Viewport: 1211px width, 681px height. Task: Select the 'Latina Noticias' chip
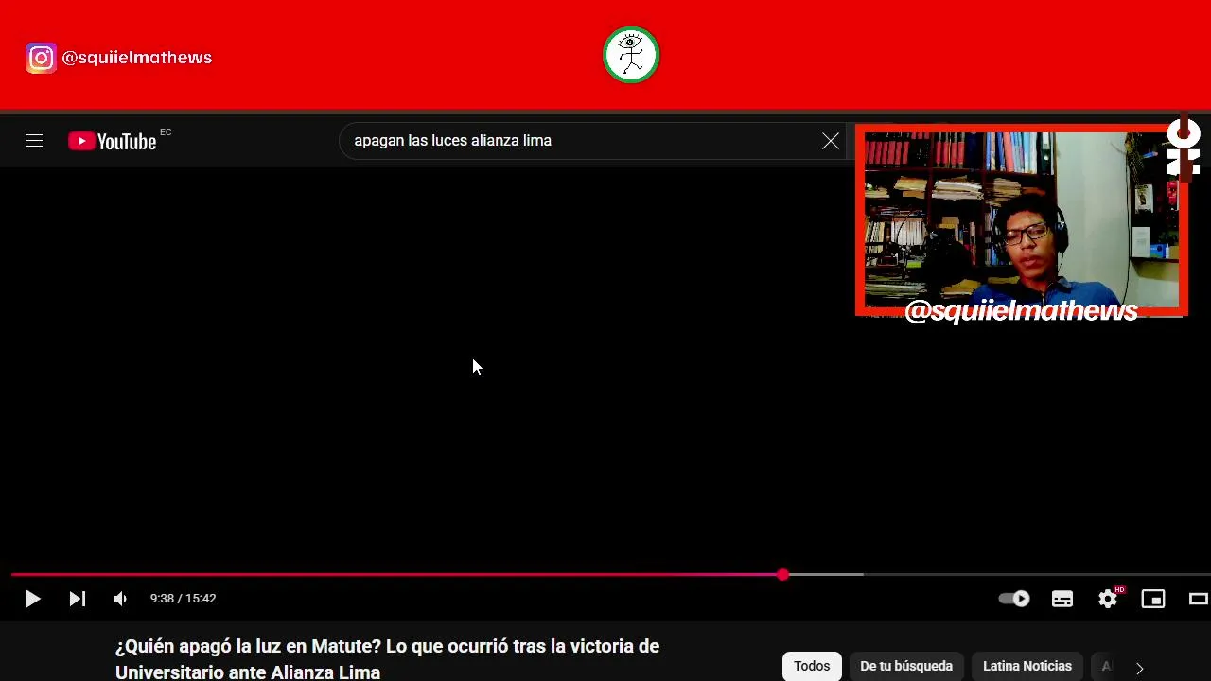point(1027,666)
